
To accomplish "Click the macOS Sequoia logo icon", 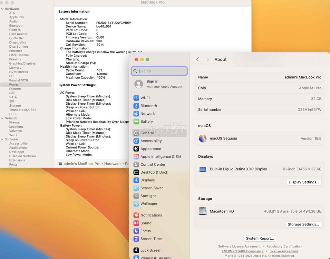I will point(202,139).
